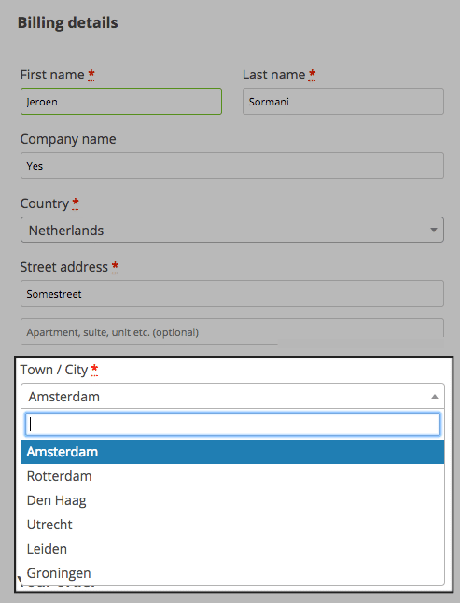Click the Street address field
This screenshot has width=460, height=603.
(232, 294)
